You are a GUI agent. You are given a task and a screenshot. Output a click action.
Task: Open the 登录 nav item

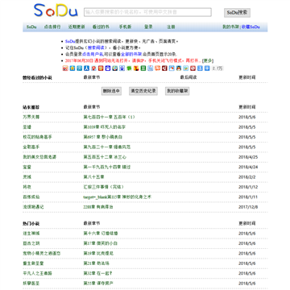coord(148,27)
